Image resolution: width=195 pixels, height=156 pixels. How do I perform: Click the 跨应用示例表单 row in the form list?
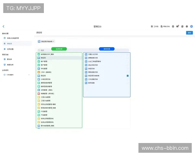coord(107,76)
